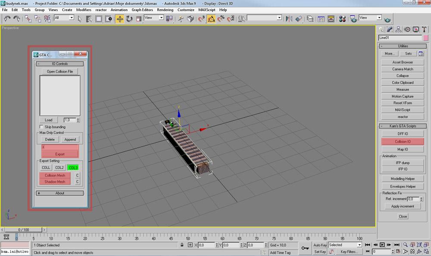The image size is (431, 256).
Task: Open the Display command panel tab
Action: 415,29
